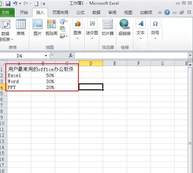Open the 页面布局 tab
The height and width of the screenshot is (173, 193).
pos(60,12)
